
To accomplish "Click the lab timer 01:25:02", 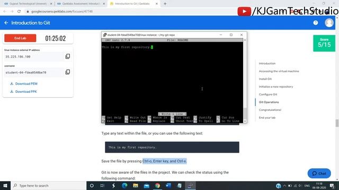I will 55,39.
